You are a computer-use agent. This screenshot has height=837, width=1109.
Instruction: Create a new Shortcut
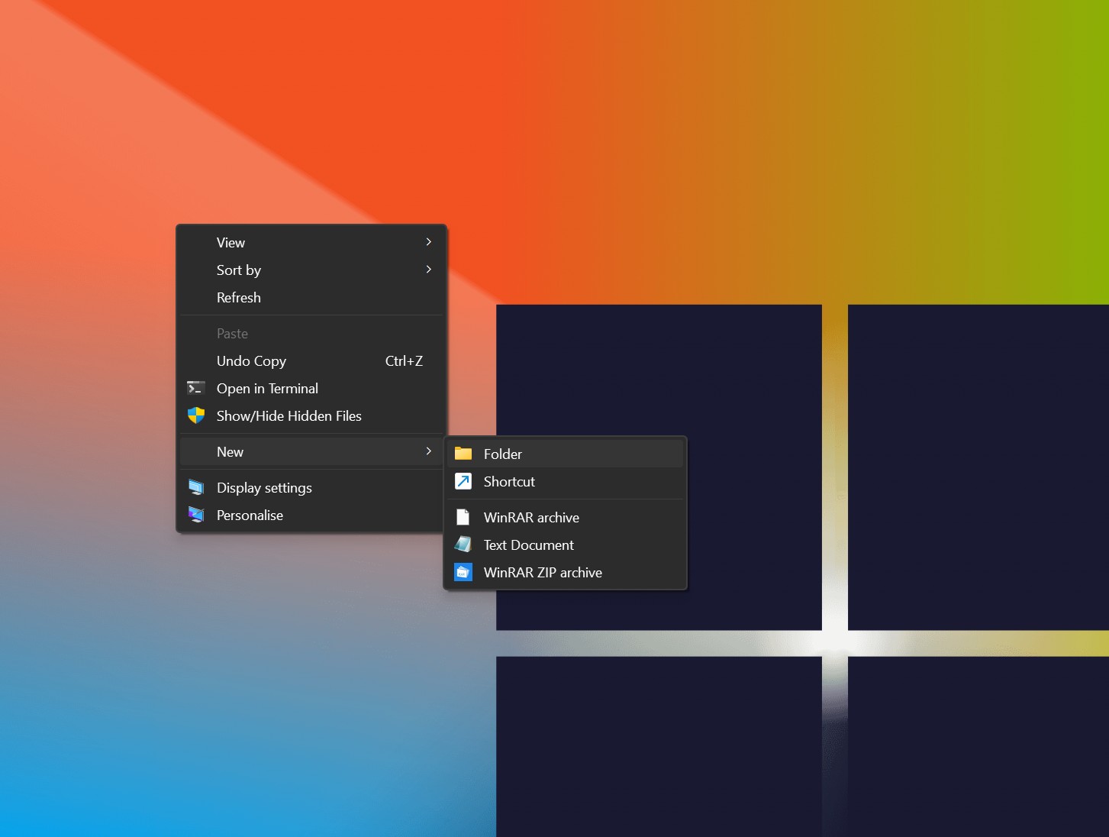(566, 481)
